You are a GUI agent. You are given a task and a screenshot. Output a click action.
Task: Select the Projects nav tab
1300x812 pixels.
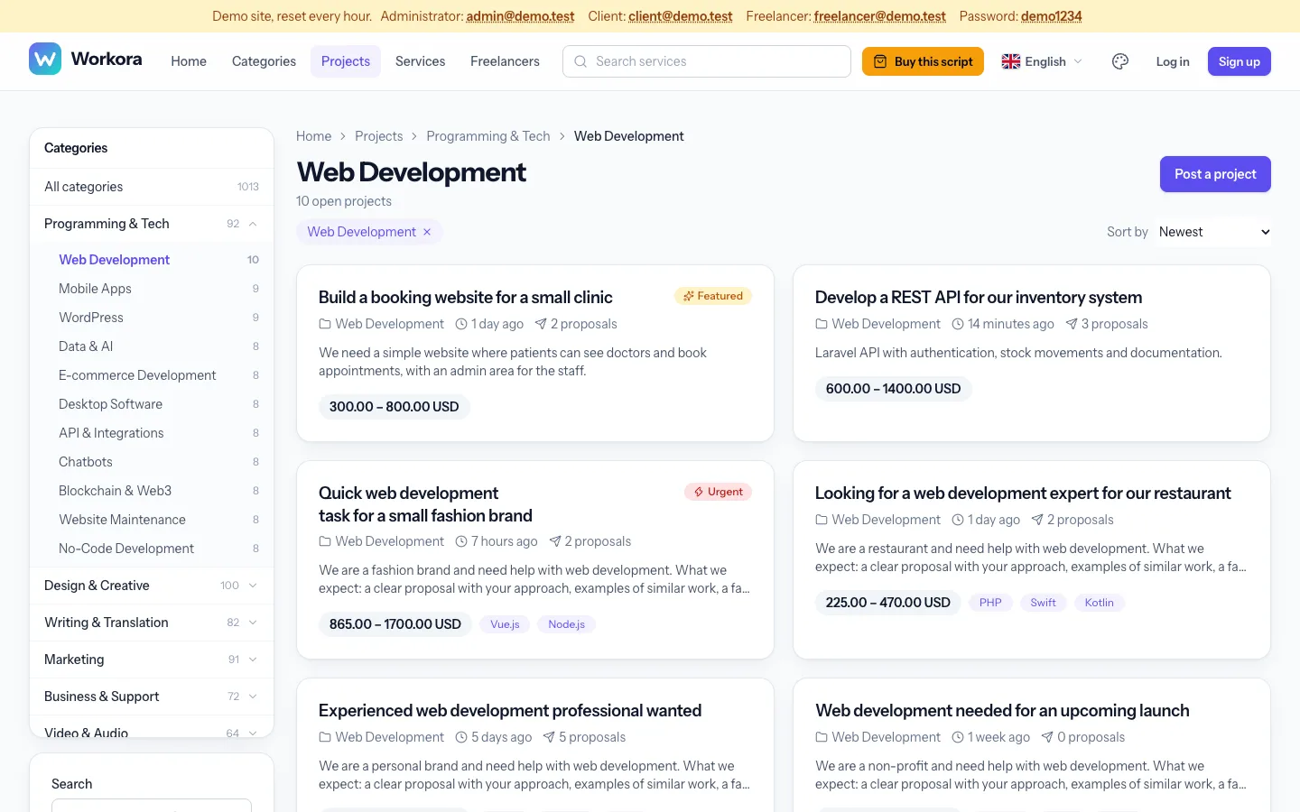(346, 61)
